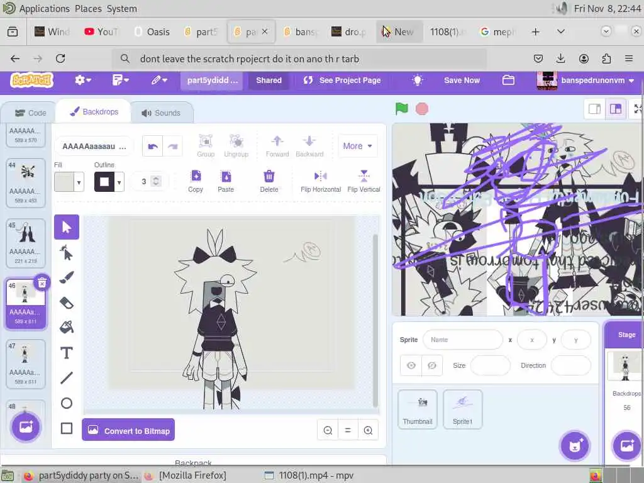
Task: Open the Edit pencil menu
Action: pos(159,80)
